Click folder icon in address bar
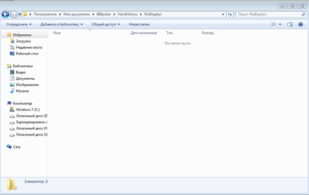Screen dimensions: 309x195 tap(25, 14)
